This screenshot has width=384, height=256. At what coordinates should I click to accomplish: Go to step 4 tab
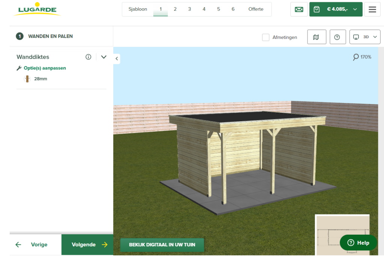(204, 9)
